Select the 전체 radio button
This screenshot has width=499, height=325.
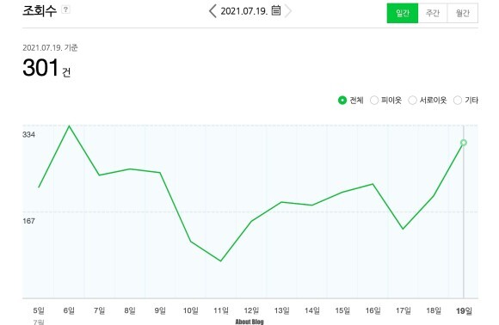(342, 101)
